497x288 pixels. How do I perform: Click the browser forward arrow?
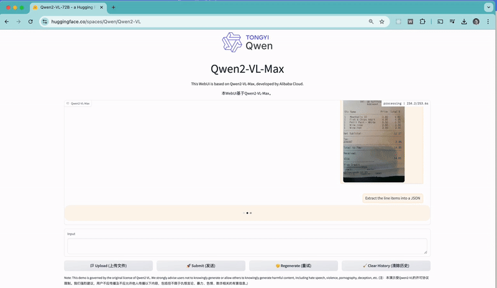coord(19,22)
